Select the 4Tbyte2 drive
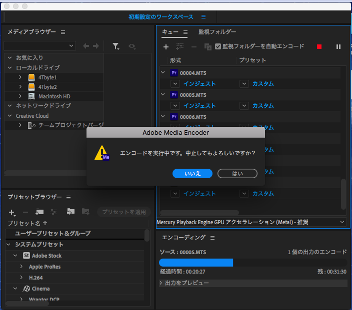This screenshot has height=310, width=352. pos(54,87)
